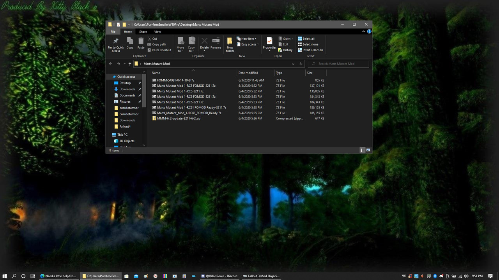Click the History button
Image resolution: width=499 pixels, height=280 pixels.
click(x=285, y=50)
